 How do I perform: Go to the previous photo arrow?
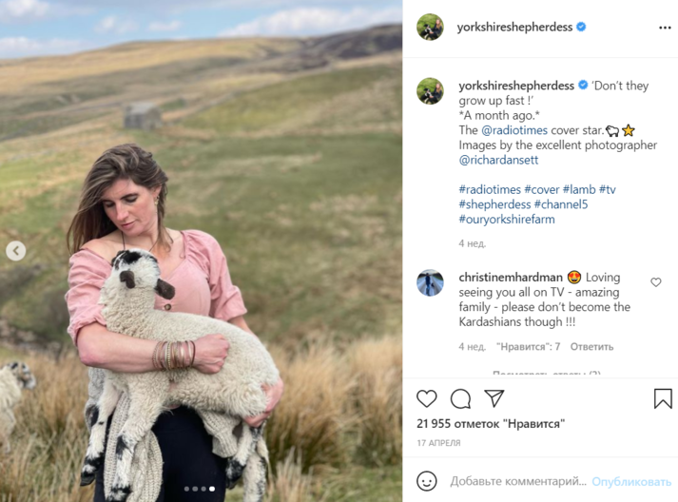pos(16,251)
